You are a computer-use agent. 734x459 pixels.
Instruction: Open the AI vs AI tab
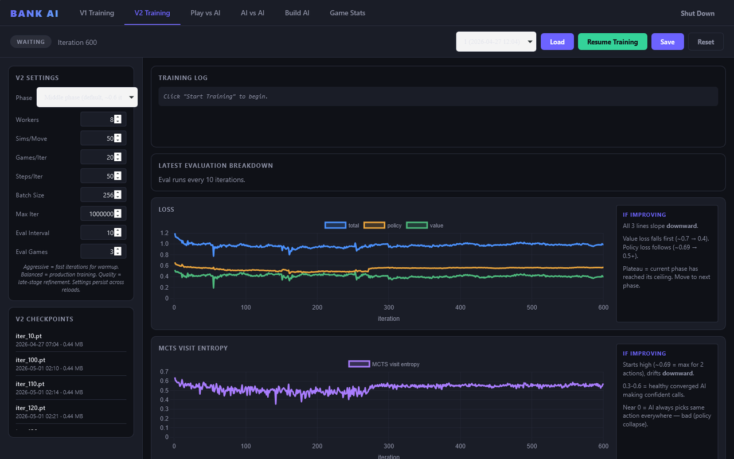point(252,13)
